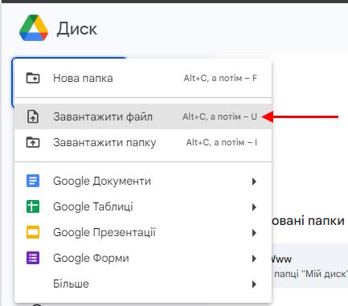Click the 'Alt+C, а потім – I' shortcut text
The image size is (348, 306).
click(x=222, y=142)
